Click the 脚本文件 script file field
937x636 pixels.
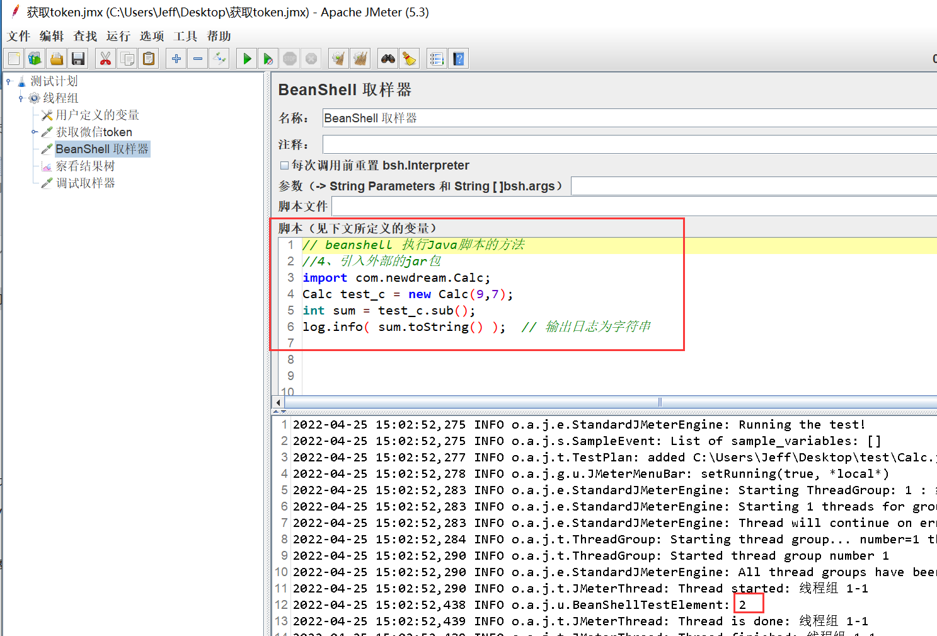pos(634,206)
